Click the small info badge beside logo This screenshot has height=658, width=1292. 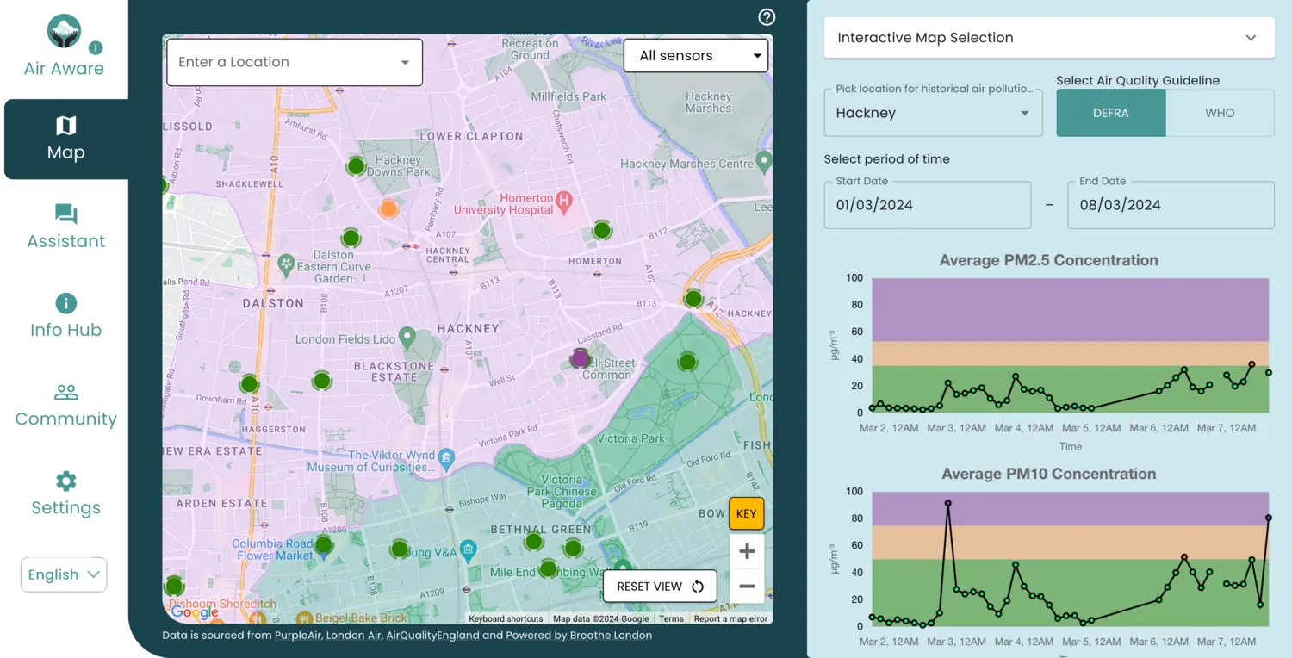click(96, 47)
